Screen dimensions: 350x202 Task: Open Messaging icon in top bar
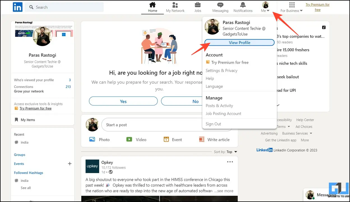[x=220, y=5]
